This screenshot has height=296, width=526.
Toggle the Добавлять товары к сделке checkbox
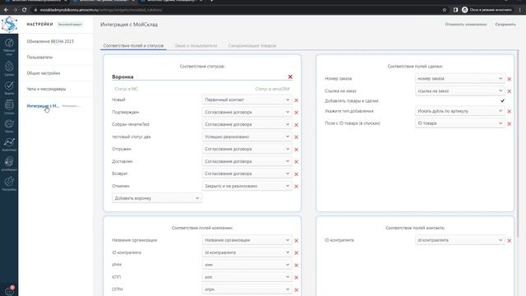click(502, 100)
